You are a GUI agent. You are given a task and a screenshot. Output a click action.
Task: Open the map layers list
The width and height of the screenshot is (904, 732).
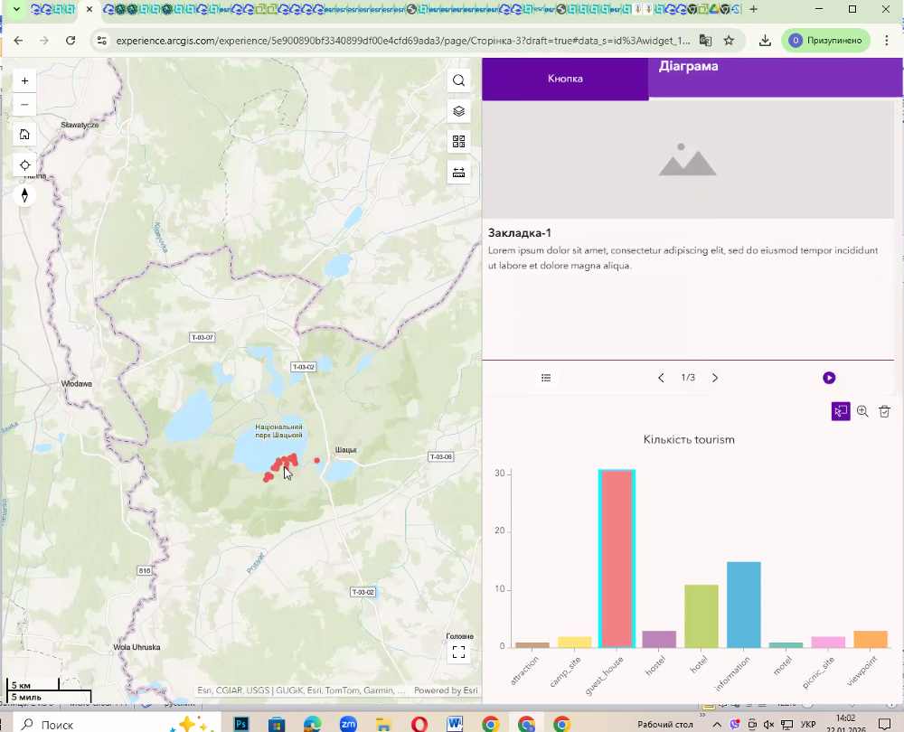458,111
